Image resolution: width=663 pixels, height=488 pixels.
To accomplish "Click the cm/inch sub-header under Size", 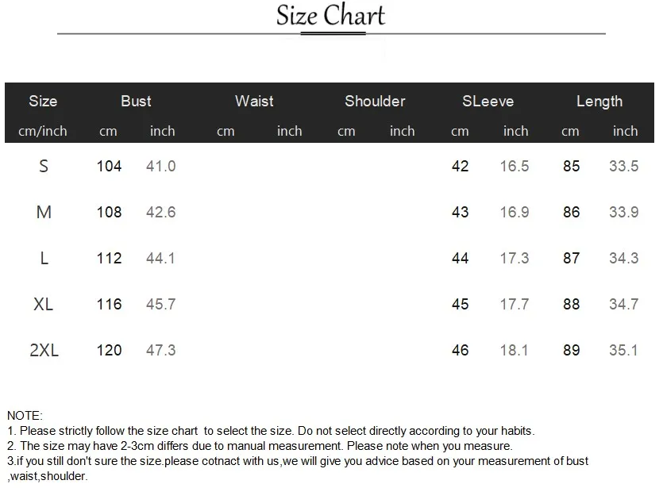I will (x=42, y=131).
